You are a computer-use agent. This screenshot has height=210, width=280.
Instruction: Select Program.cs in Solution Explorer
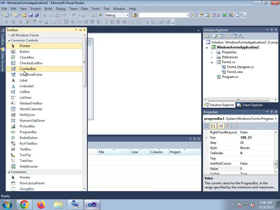click(230, 77)
